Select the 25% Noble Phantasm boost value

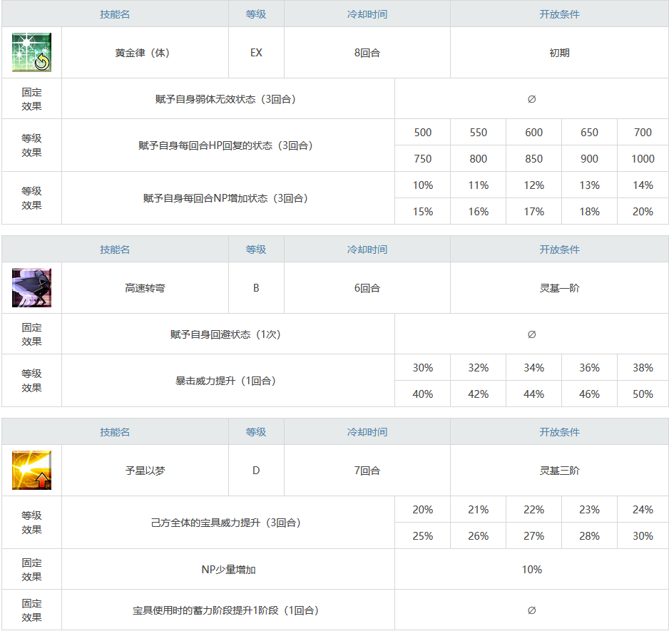coord(422,536)
